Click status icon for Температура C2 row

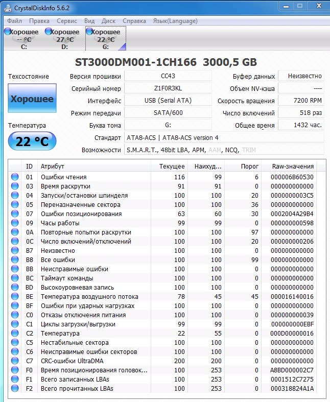coord(15,333)
